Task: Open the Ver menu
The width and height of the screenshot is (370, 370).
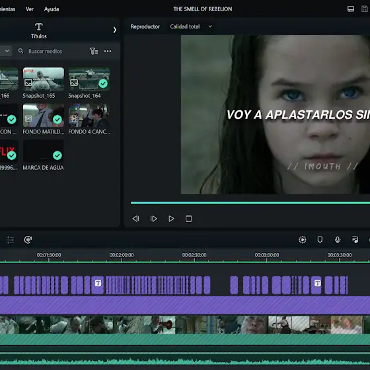Action: click(x=30, y=9)
